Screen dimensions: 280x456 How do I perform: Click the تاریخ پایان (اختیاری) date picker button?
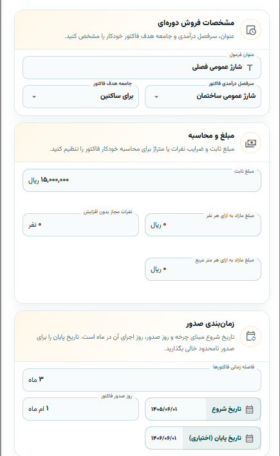pos(221,438)
